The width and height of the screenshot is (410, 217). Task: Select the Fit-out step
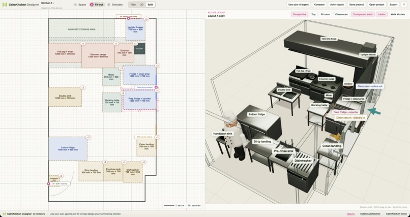tap(97, 5)
